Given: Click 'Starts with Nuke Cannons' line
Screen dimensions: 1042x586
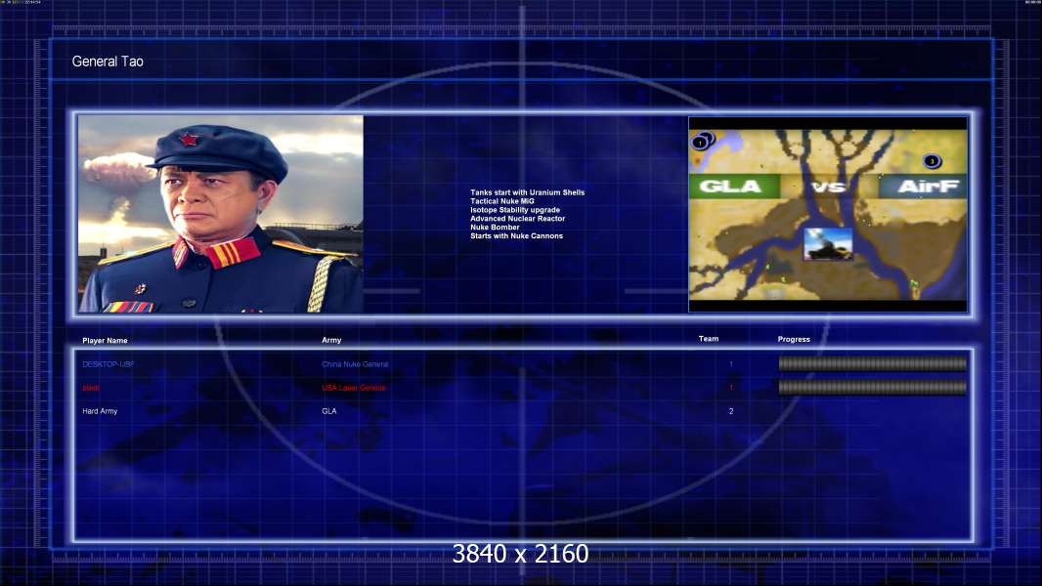Looking at the screenshot, I should click(516, 235).
